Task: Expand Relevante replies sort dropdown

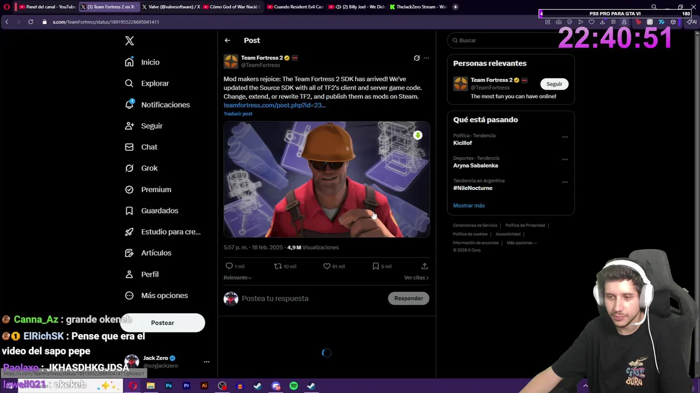Action: 237,278
